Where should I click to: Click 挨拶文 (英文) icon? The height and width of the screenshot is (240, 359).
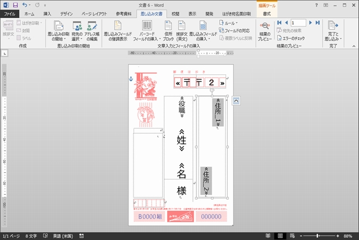click(x=182, y=31)
